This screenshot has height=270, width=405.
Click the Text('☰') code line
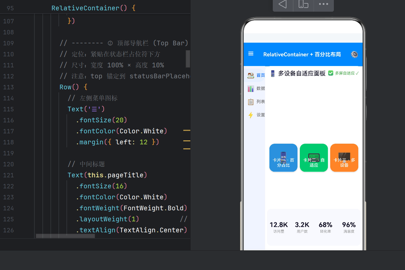(x=86, y=109)
